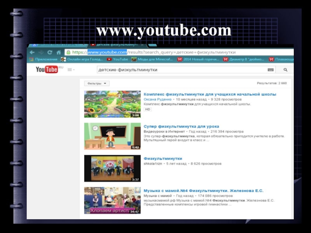
Task: Open the YouTube guide menu icon
Action: pyautogui.click(x=71, y=70)
